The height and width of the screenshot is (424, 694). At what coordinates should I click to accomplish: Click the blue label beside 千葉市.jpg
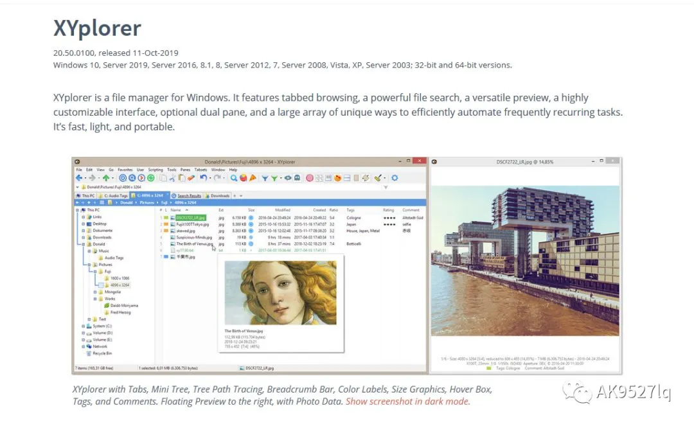166,257
